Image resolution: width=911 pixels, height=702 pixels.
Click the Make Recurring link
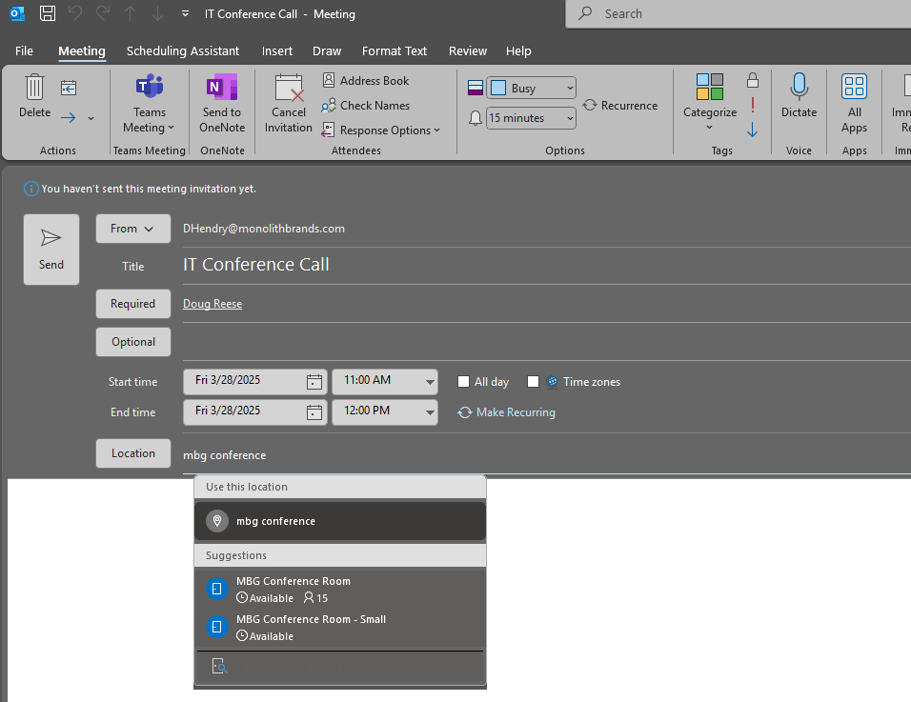[507, 412]
